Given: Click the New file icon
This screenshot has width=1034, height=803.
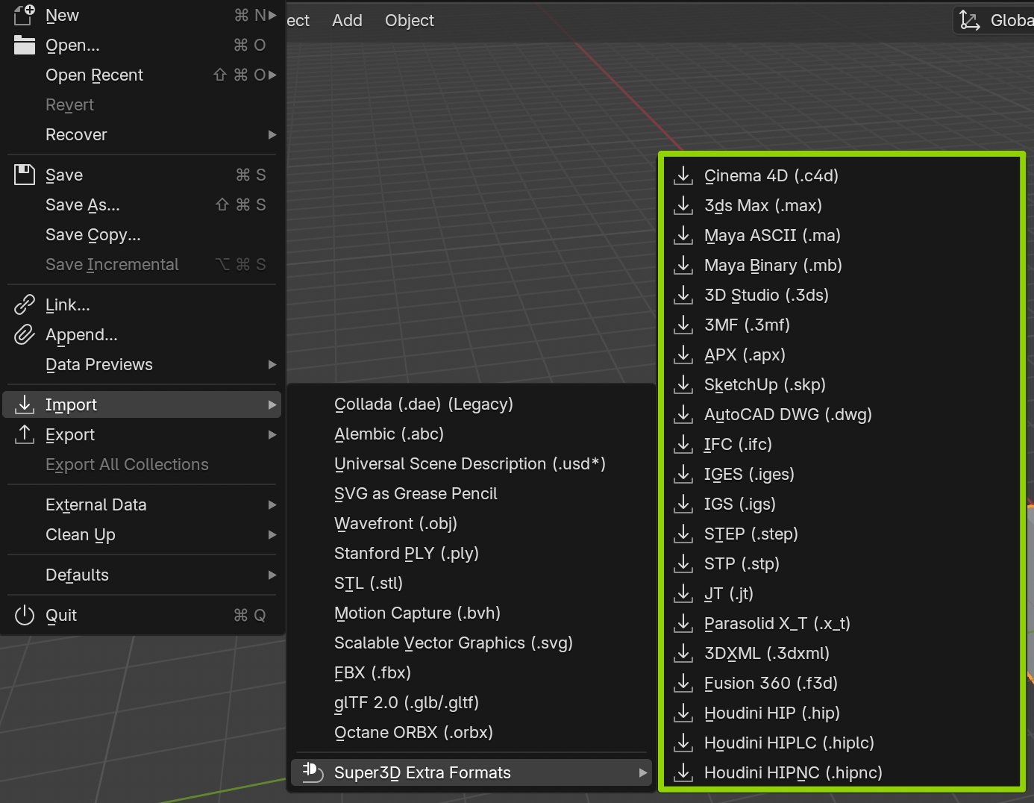Looking at the screenshot, I should 25,15.
